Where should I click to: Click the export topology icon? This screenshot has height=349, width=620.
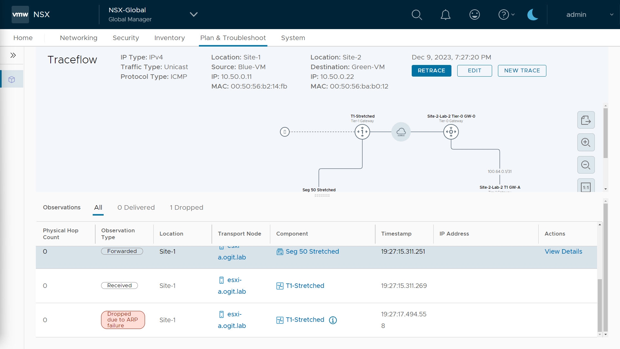pyautogui.click(x=586, y=120)
